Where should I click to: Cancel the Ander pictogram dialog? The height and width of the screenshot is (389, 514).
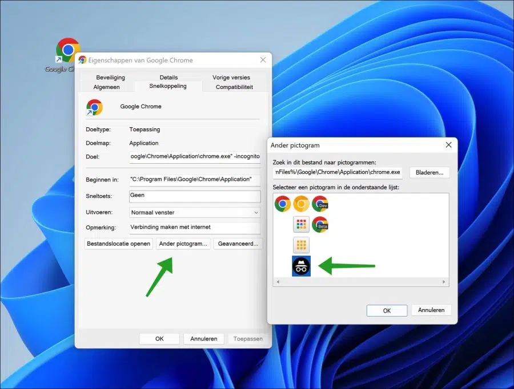[x=431, y=310]
